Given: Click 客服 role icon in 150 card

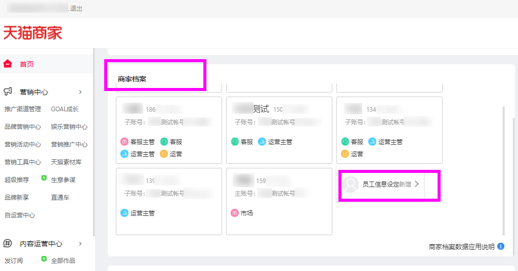Looking at the screenshot, I should (235, 142).
